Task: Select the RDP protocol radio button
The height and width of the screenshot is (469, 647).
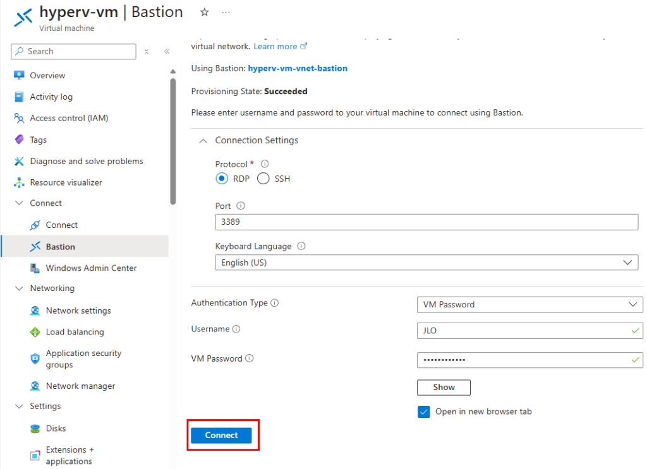Action: [222, 179]
